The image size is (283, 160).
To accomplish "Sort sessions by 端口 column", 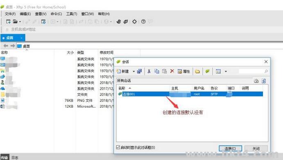I will tap(231, 88).
